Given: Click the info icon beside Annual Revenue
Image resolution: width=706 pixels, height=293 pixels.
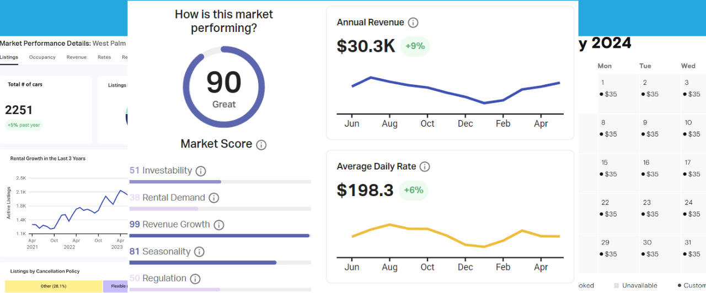Looking at the screenshot, I should [413, 23].
